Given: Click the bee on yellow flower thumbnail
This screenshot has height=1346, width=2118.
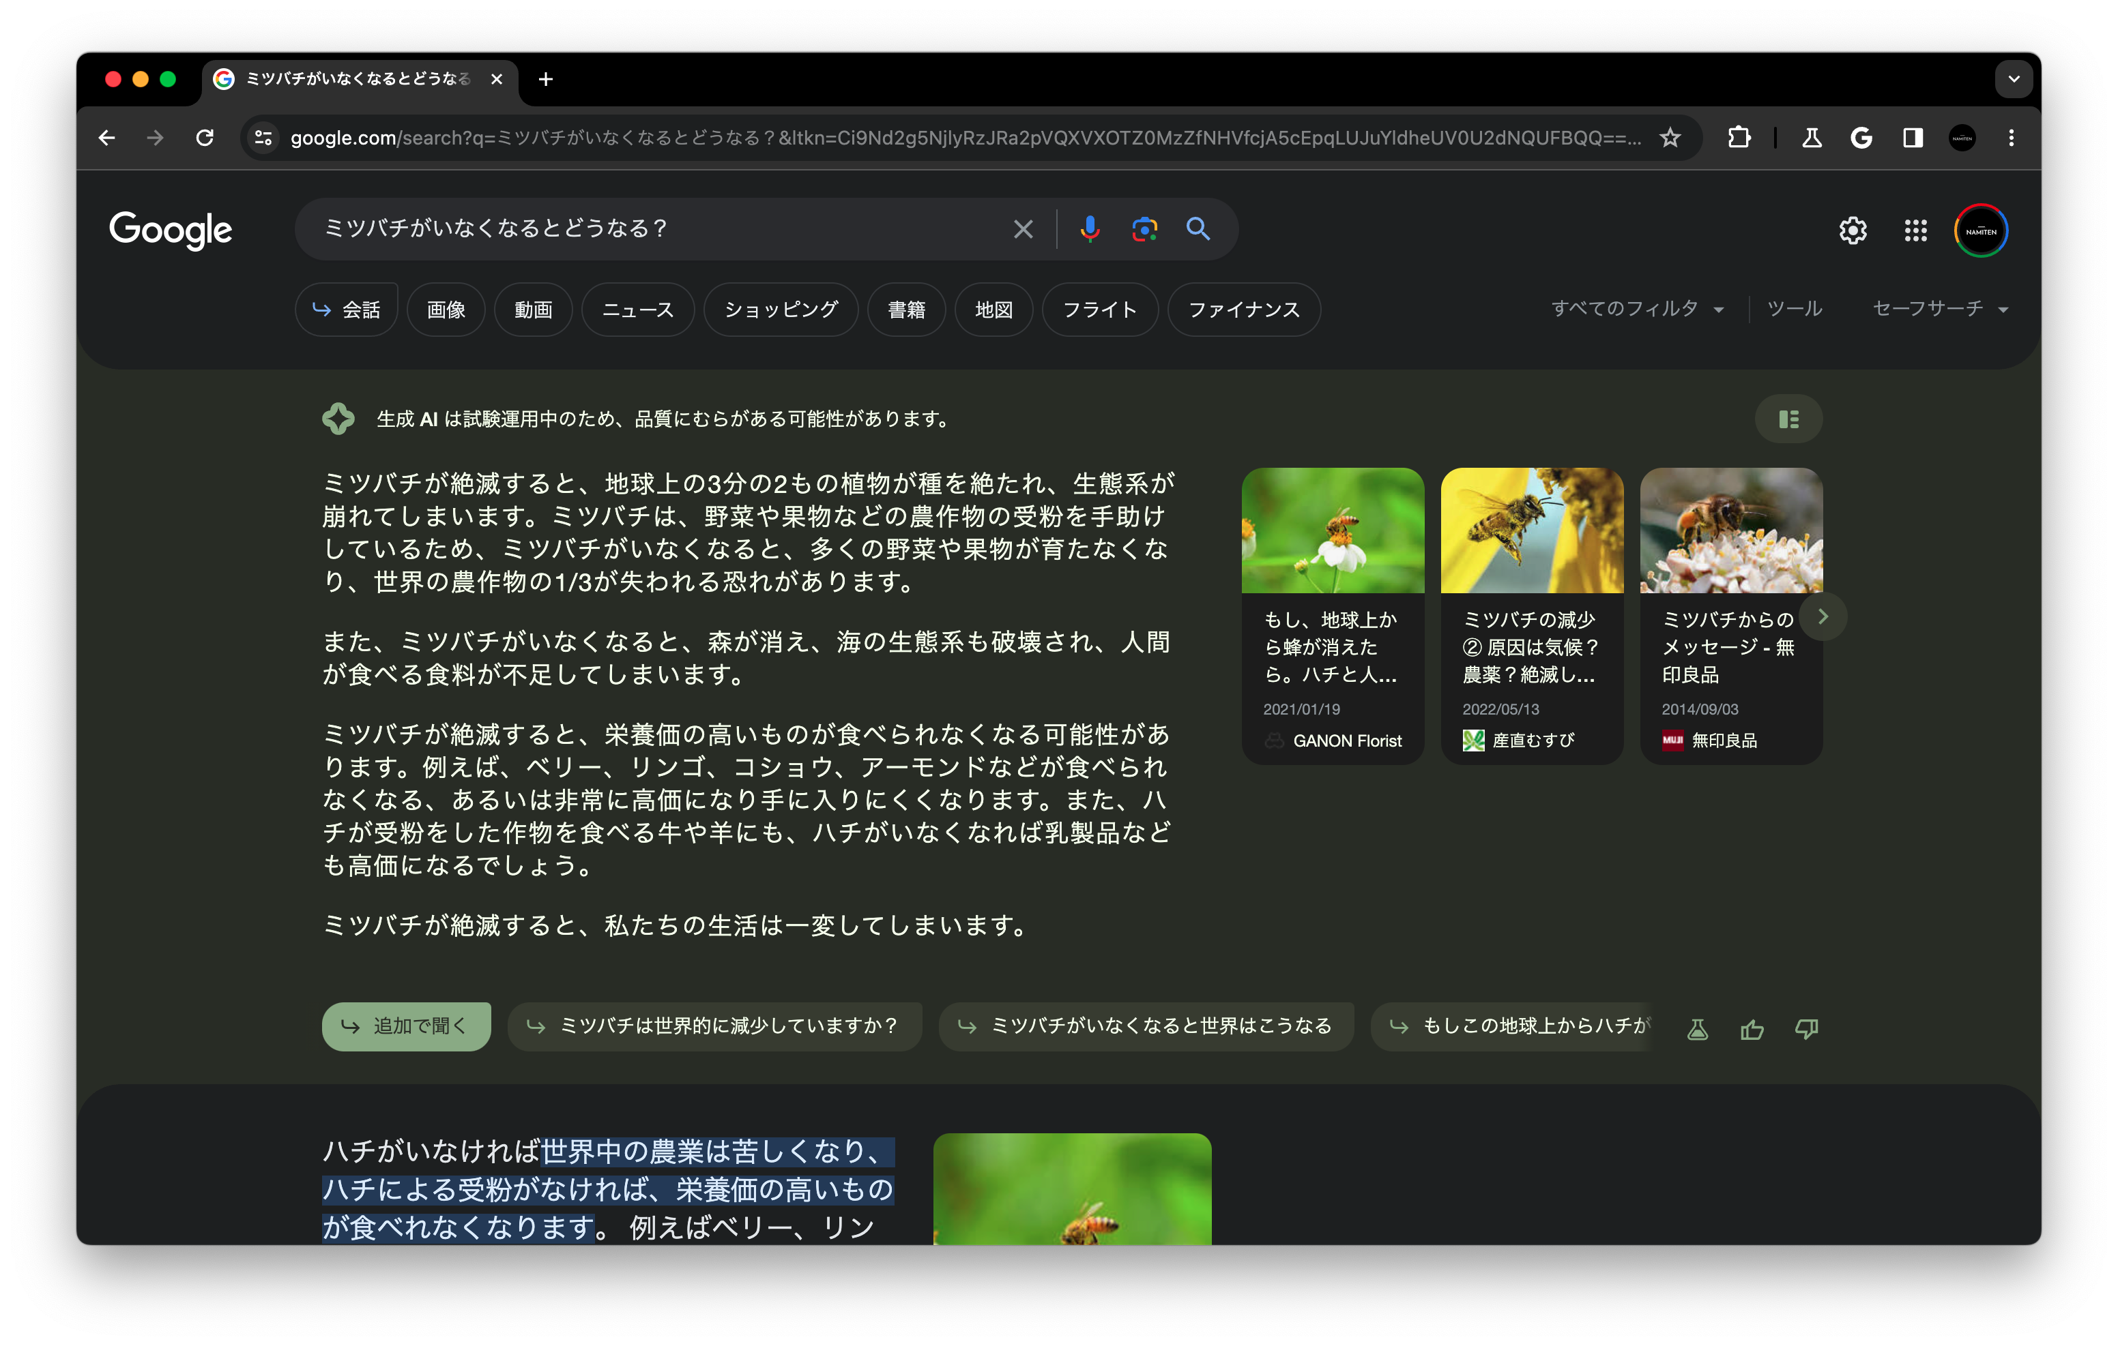Looking at the screenshot, I should (x=1531, y=530).
